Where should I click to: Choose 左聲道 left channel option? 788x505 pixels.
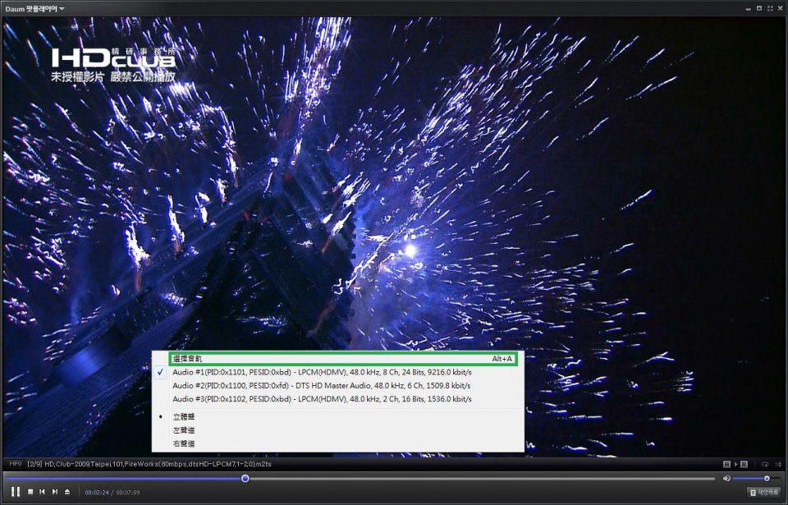[337, 430]
